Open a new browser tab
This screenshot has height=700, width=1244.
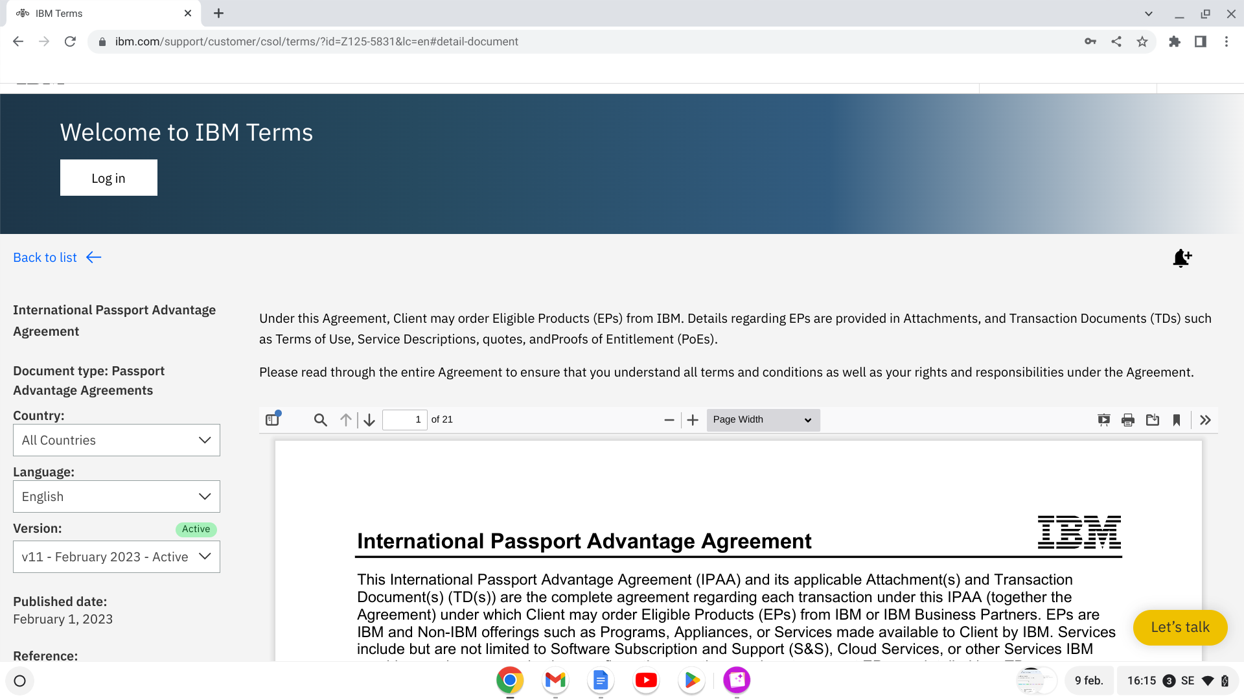[219, 13]
